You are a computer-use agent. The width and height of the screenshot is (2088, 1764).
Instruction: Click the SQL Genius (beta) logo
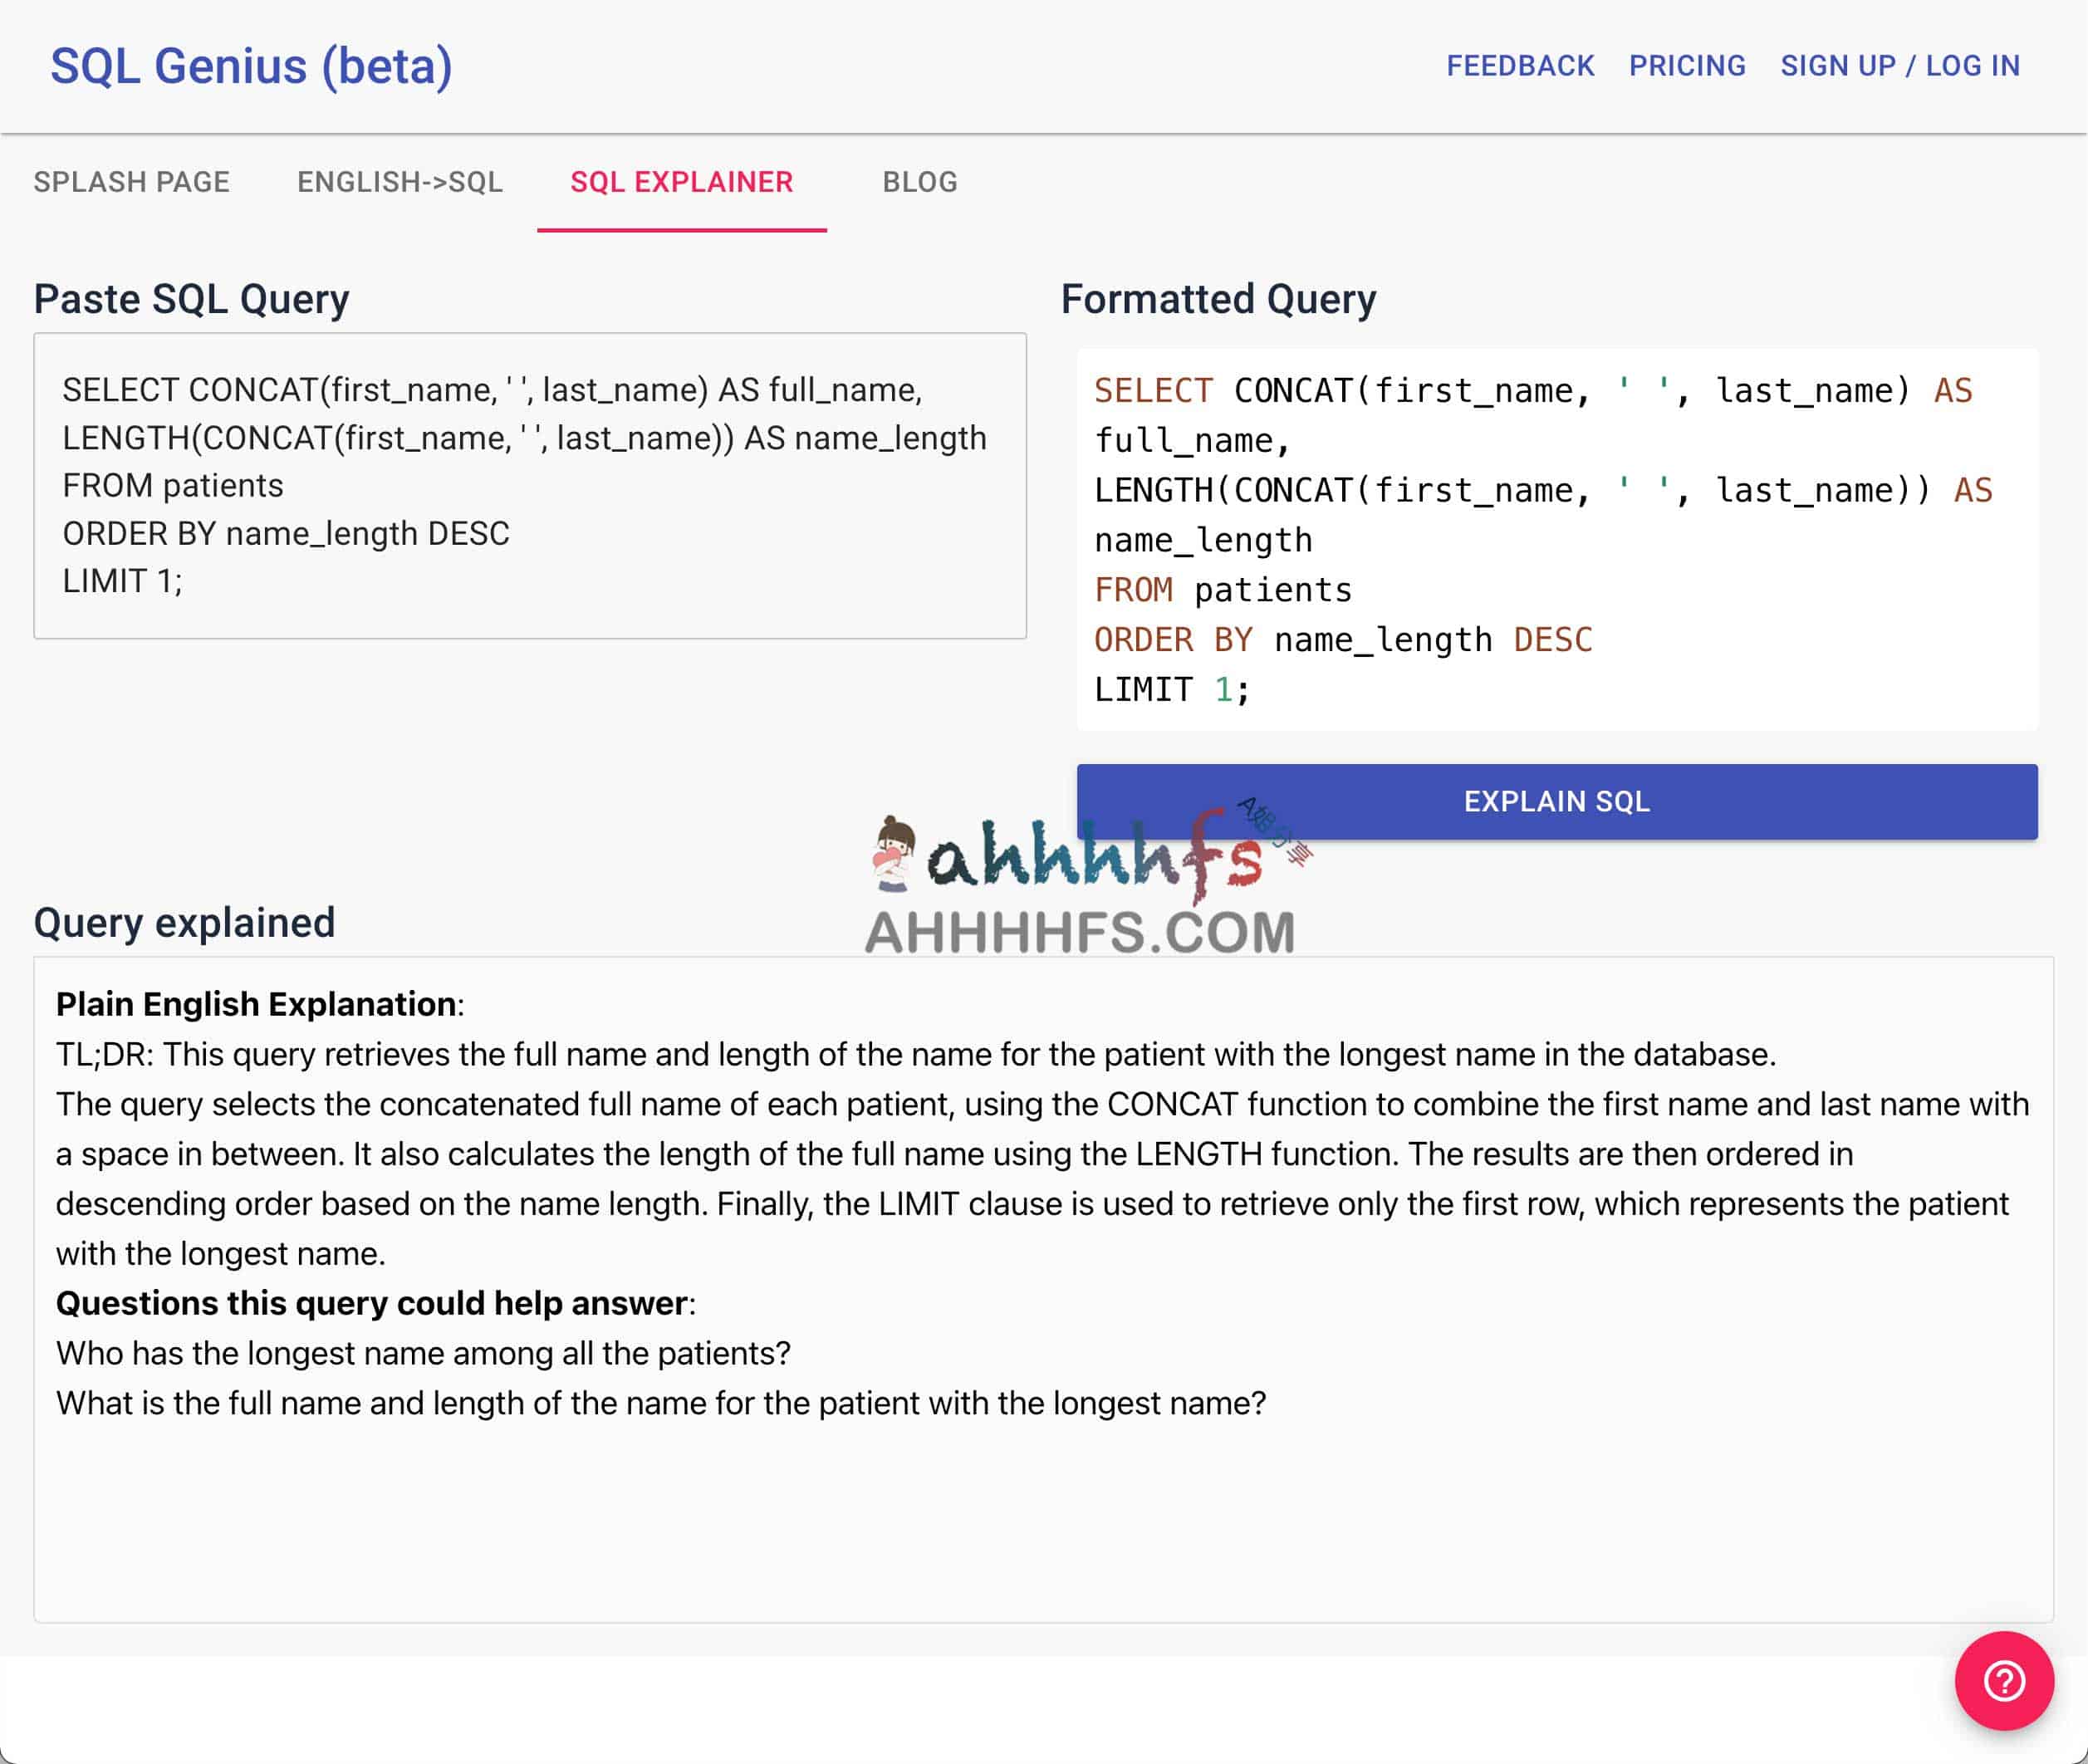click(251, 66)
